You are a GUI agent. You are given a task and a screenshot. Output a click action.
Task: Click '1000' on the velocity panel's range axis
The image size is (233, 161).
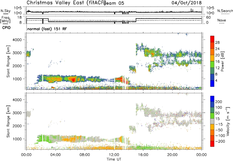(17, 139)
